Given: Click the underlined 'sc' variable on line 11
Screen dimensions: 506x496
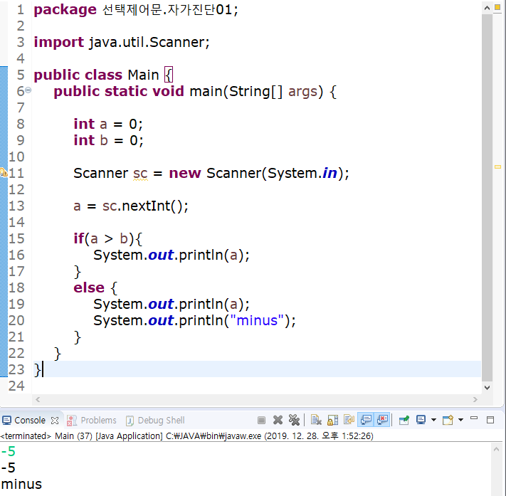Looking at the screenshot, I should [x=140, y=174].
